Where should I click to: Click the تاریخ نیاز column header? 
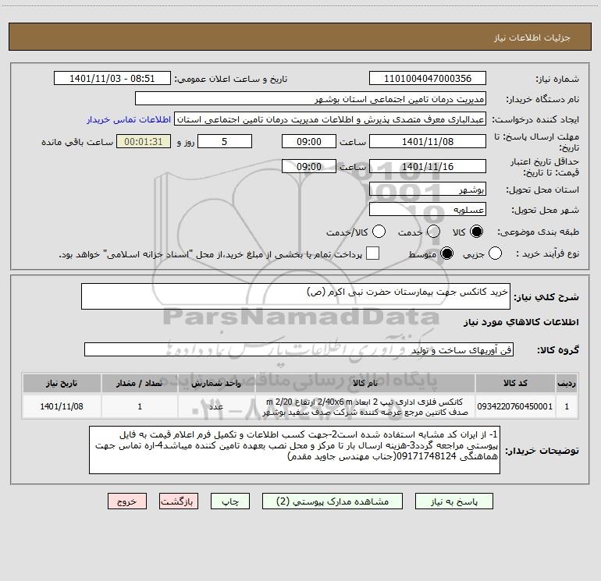click(x=62, y=384)
